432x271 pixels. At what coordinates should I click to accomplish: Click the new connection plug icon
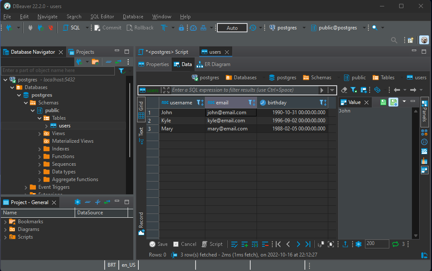pyautogui.click(x=9, y=28)
